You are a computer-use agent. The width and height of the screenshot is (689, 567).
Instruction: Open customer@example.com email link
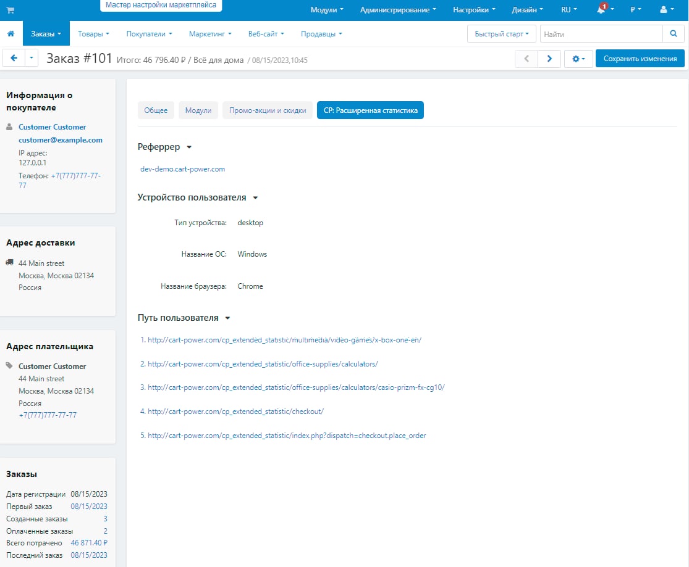point(61,140)
